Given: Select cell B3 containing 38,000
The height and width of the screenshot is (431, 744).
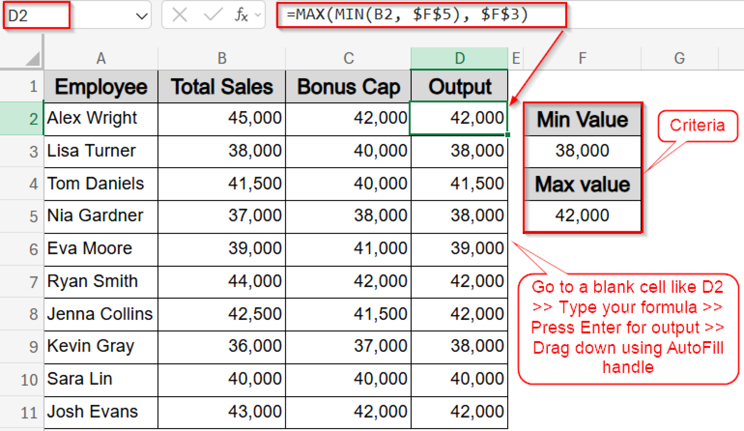Looking at the screenshot, I should pyautogui.click(x=222, y=151).
